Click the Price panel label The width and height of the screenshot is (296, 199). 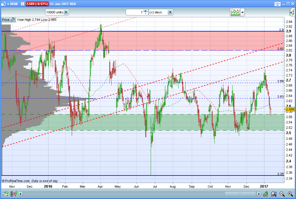[x=6, y=19]
